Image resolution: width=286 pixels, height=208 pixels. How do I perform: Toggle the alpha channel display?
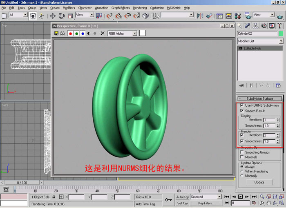tap(89, 34)
